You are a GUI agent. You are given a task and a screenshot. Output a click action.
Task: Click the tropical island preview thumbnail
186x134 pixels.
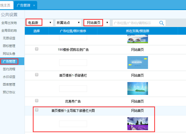pyautogui.click(x=137, y=88)
